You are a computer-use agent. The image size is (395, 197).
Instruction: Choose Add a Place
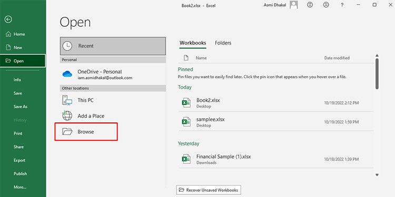pos(113,116)
